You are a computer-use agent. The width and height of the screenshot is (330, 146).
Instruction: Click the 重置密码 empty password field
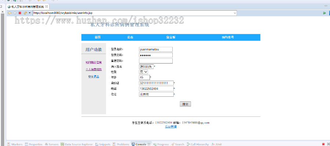point(155,61)
